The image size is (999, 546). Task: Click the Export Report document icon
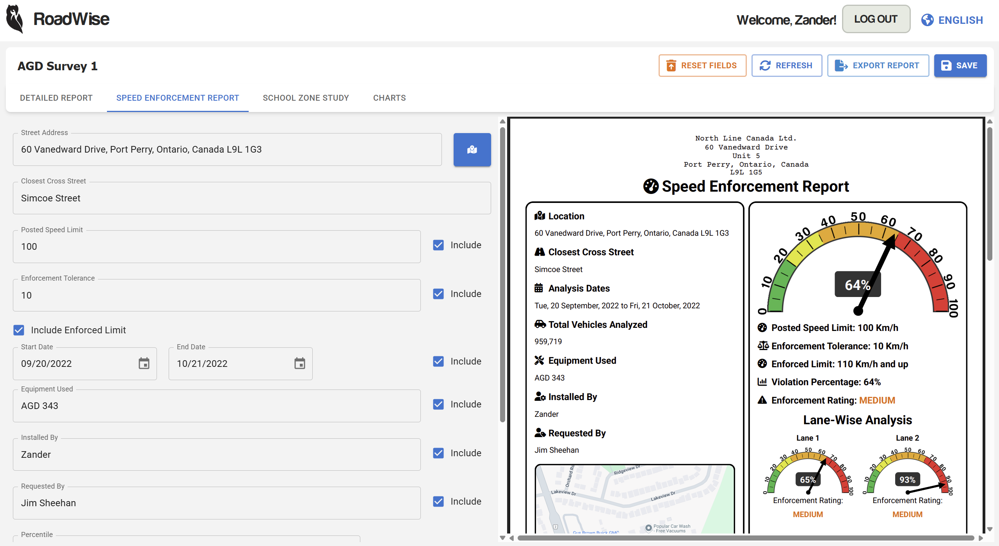pos(841,66)
